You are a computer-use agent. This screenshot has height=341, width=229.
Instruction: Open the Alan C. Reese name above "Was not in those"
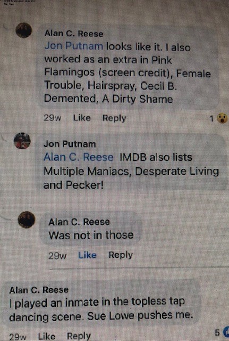79,222
